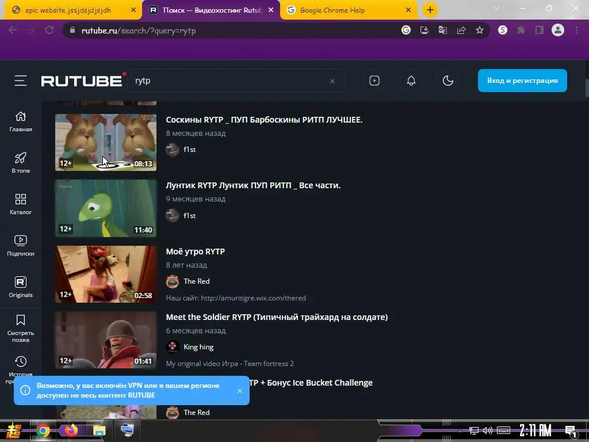Open Каталог in sidebar

pyautogui.click(x=21, y=204)
